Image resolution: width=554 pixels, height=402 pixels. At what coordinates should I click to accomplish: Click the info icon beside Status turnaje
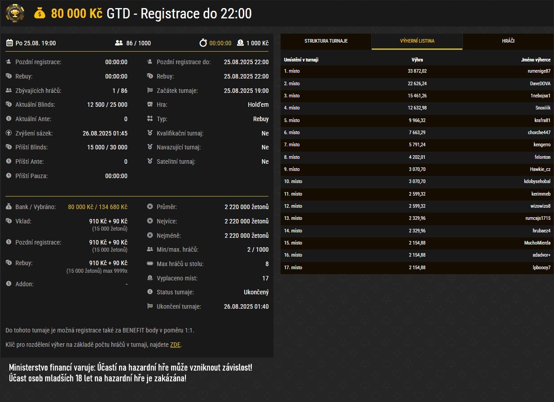click(x=150, y=292)
